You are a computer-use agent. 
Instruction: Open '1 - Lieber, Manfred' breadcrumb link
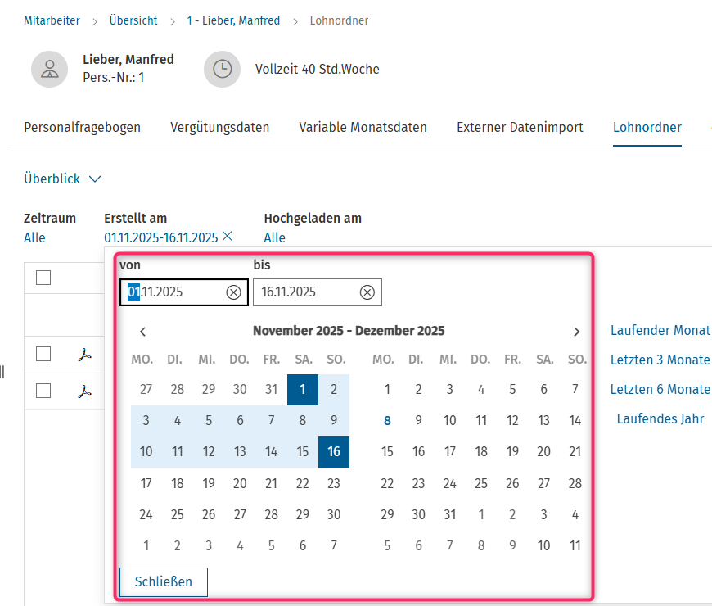coord(233,20)
